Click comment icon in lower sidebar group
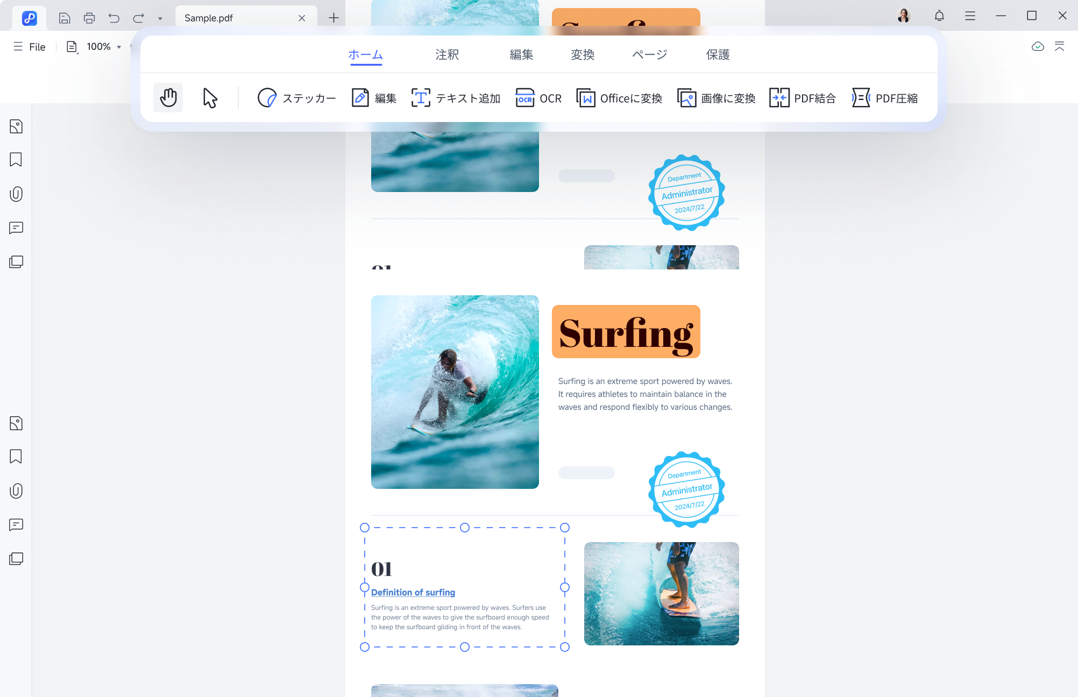This screenshot has width=1078, height=697. pyautogui.click(x=16, y=525)
